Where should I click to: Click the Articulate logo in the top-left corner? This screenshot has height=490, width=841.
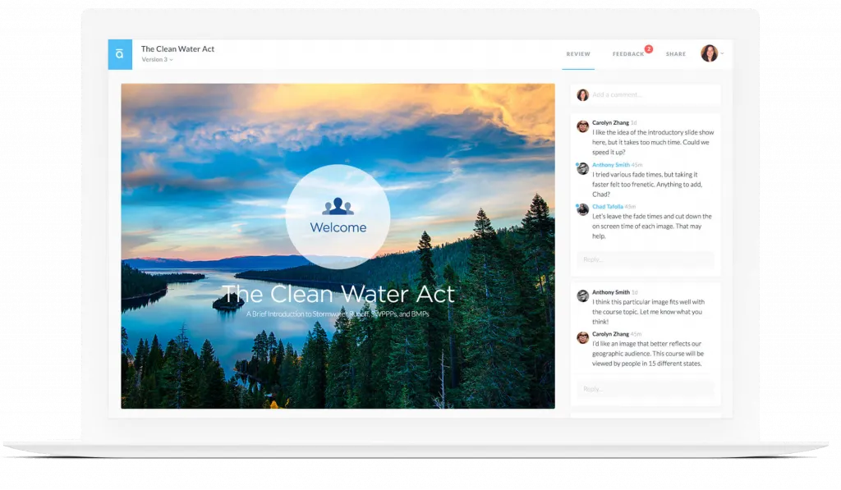[x=120, y=54]
